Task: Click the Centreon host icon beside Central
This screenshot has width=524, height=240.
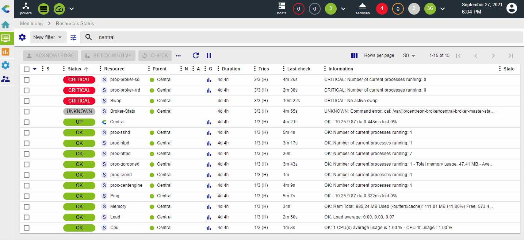Action: coord(104,122)
